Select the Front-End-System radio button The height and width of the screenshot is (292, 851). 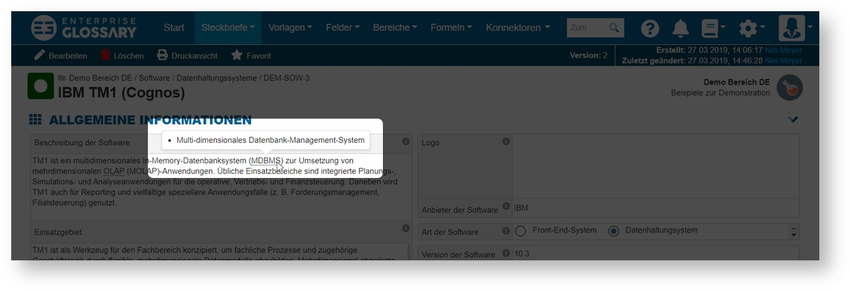click(520, 231)
